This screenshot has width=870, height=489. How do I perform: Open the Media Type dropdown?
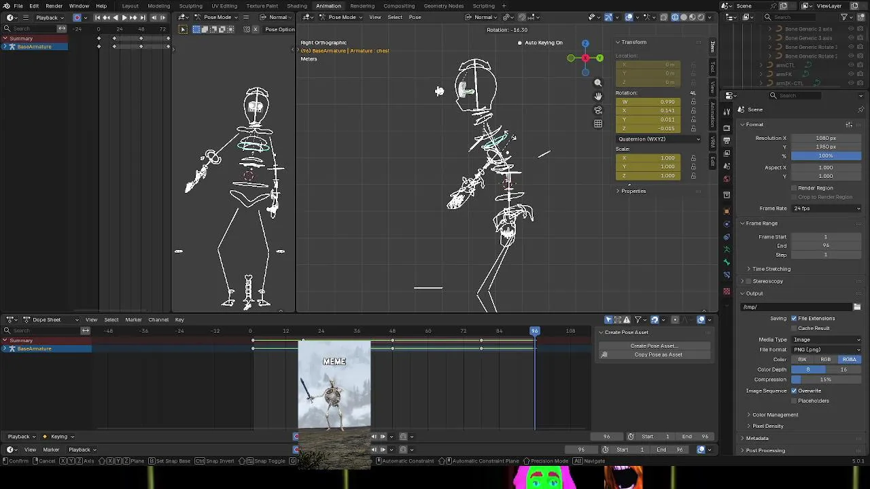pos(826,340)
